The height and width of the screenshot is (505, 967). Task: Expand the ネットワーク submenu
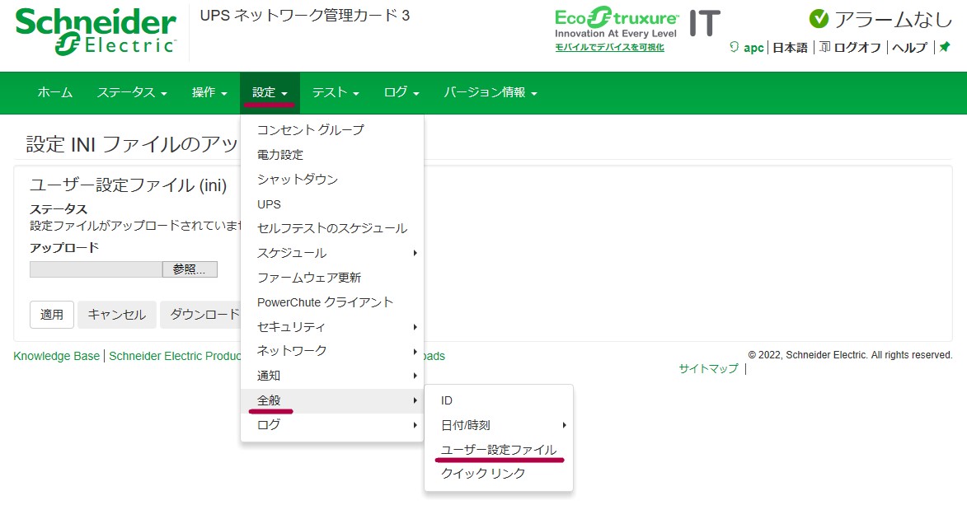(331, 351)
